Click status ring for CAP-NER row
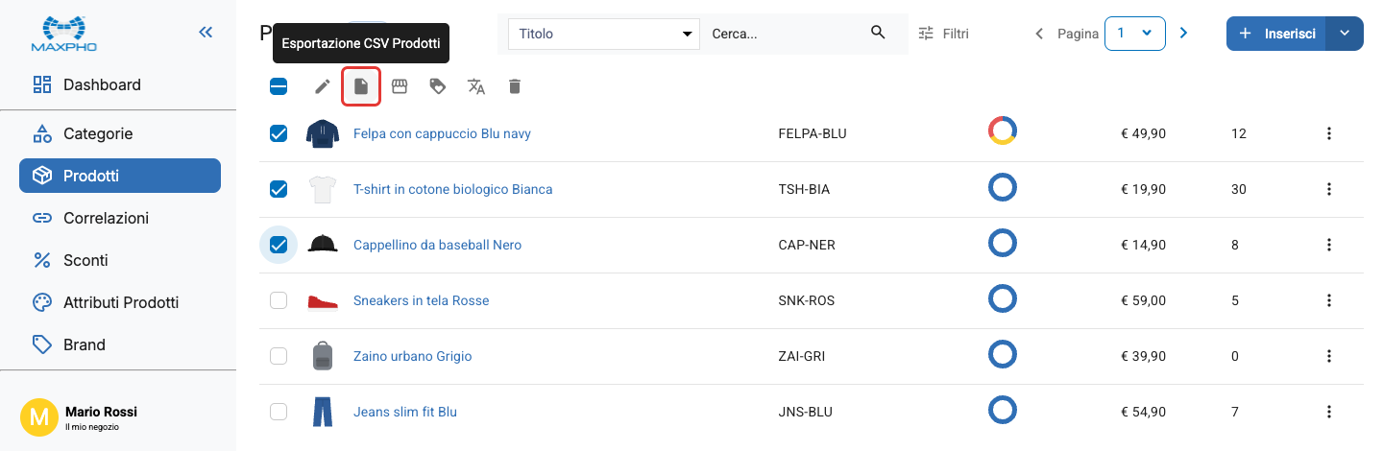 (x=1003, y=244)
